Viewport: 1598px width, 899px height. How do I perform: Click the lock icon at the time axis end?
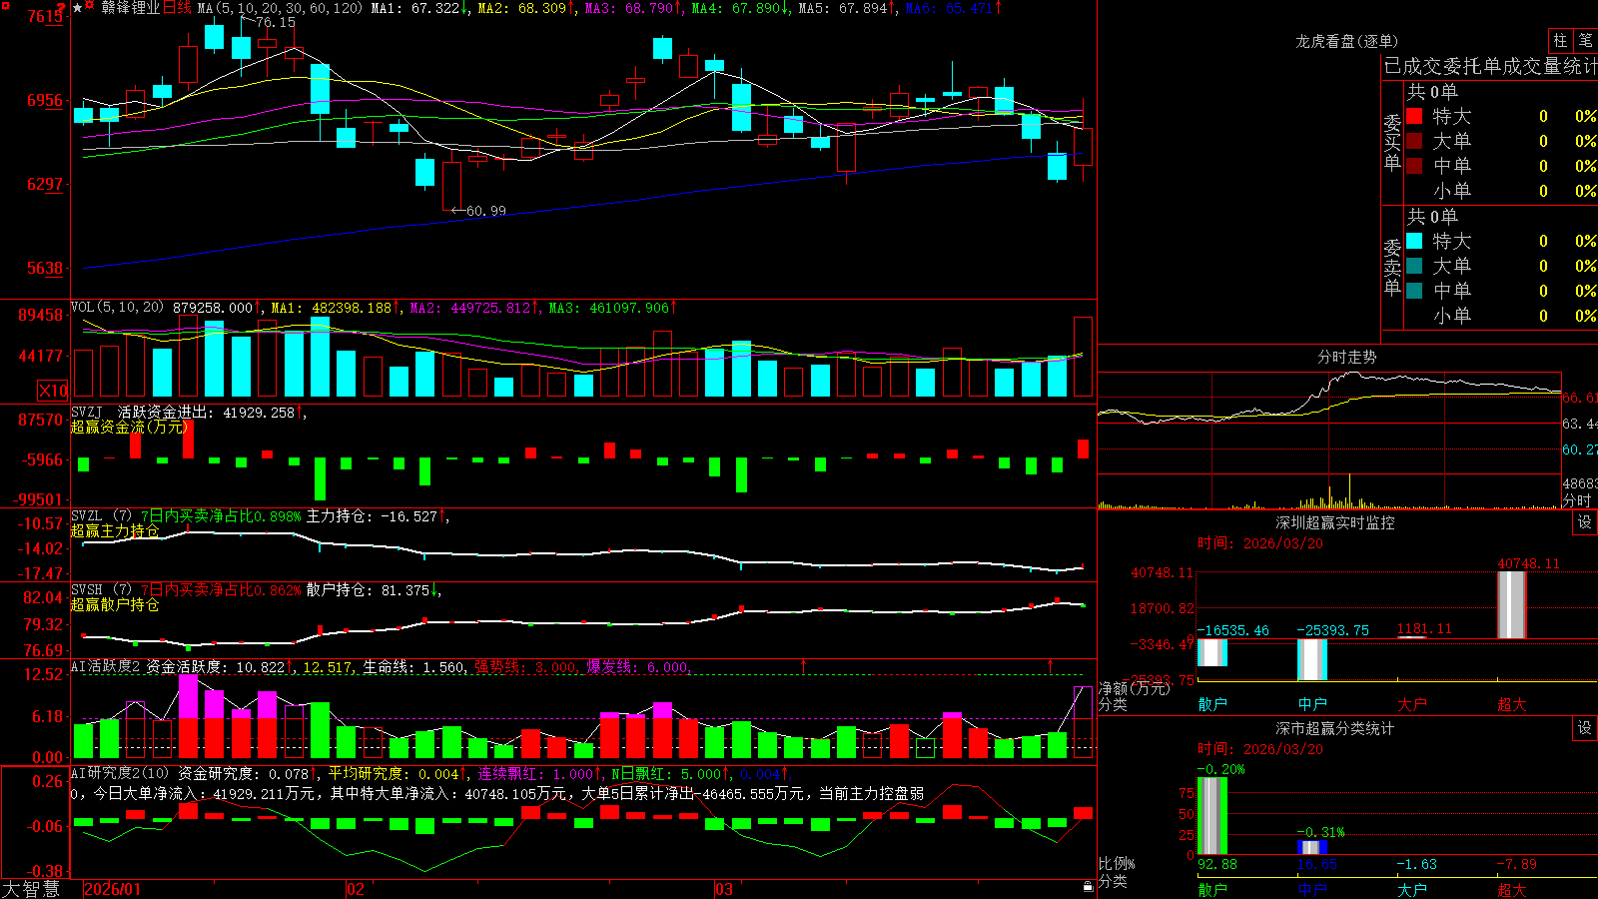point(1088,886)
